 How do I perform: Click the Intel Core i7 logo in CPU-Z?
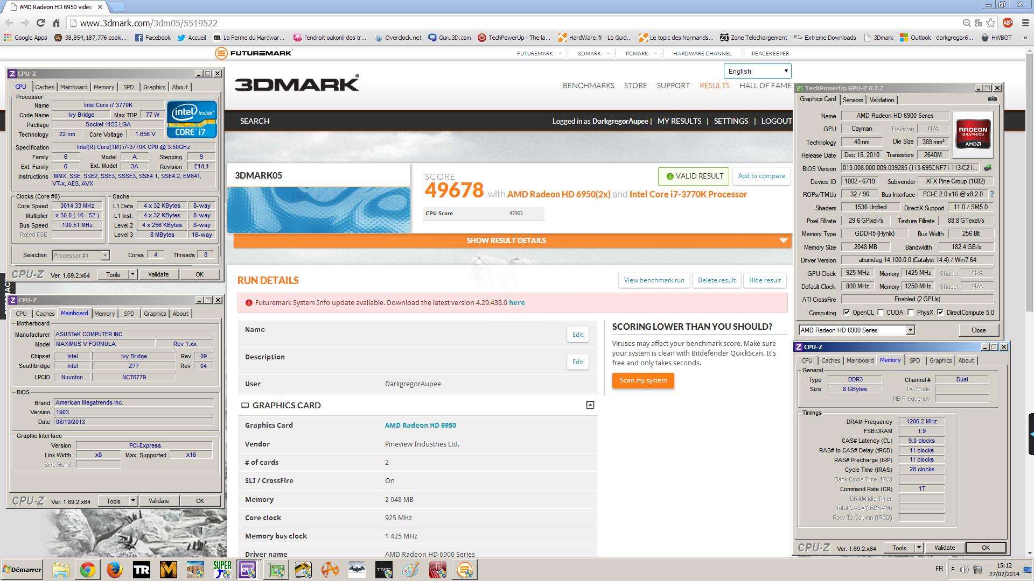tap(192, 119)
